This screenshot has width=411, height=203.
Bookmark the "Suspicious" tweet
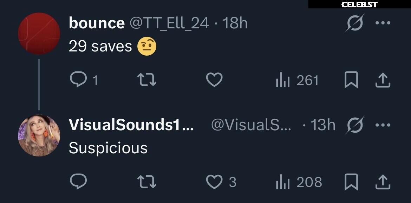[x=351, y=182]
